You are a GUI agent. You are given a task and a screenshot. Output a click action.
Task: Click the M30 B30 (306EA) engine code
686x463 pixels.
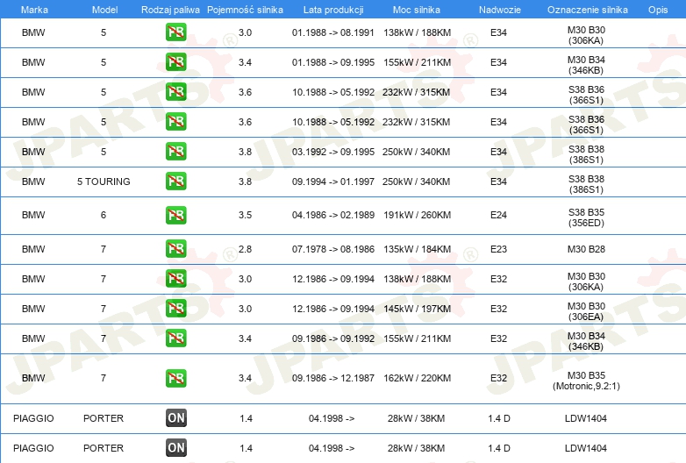[x=586, y=311]
